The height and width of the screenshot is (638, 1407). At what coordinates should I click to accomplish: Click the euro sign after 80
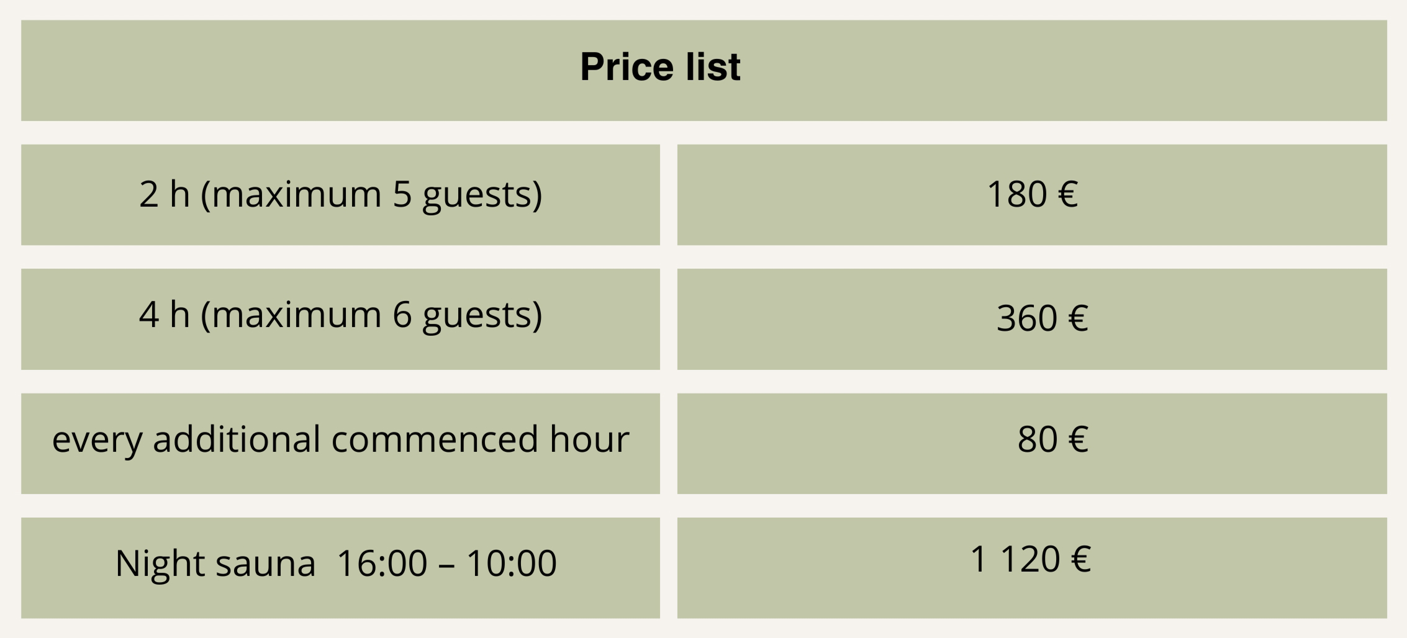point(1078,439)
